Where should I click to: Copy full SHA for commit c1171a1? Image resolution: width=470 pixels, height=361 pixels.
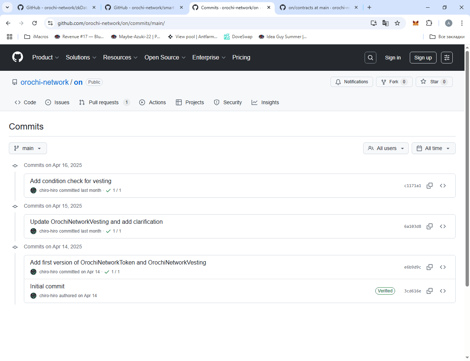[430, 186]
